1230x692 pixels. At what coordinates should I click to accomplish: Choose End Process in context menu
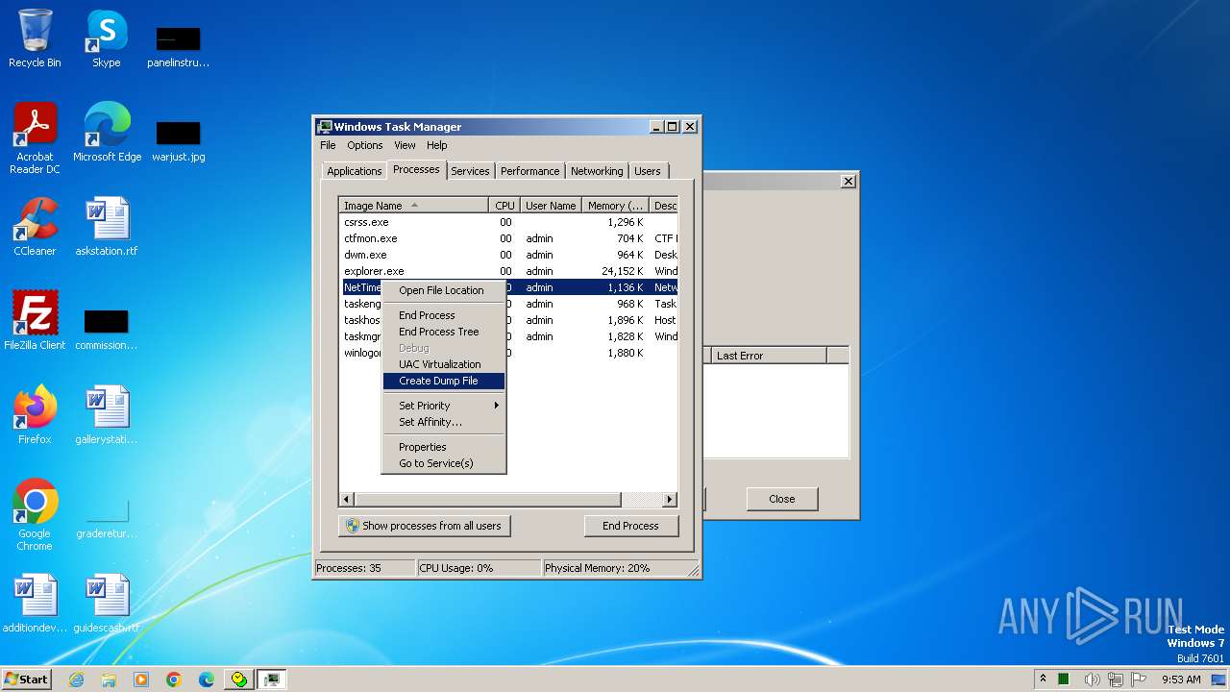coord(443,315)
